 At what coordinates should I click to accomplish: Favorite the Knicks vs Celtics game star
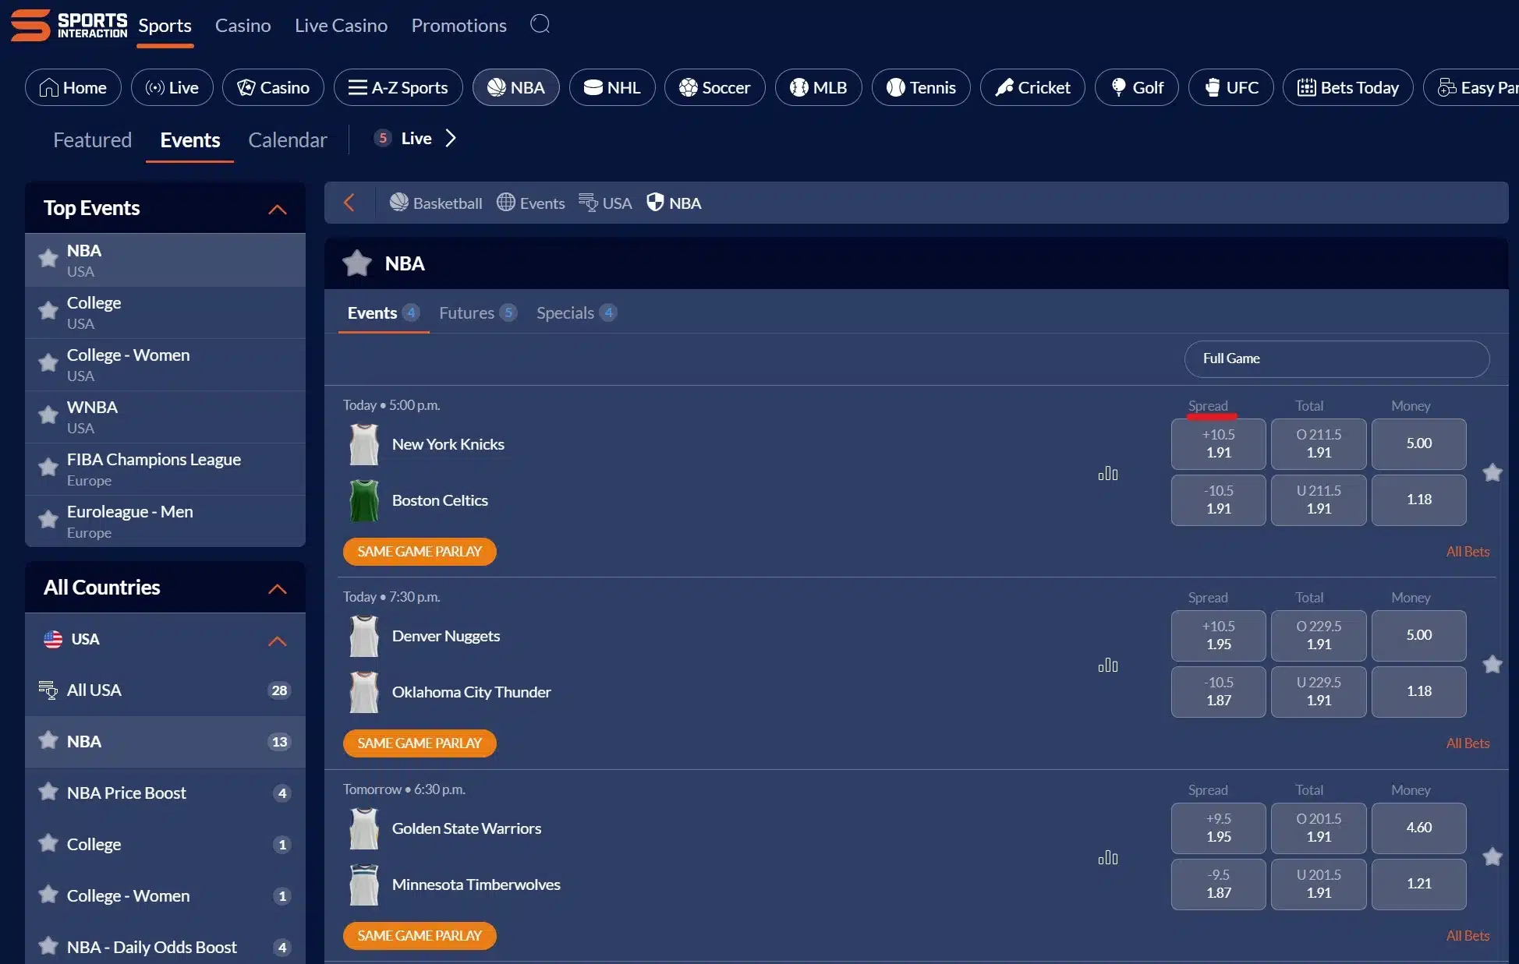[x=1492, y=472]
